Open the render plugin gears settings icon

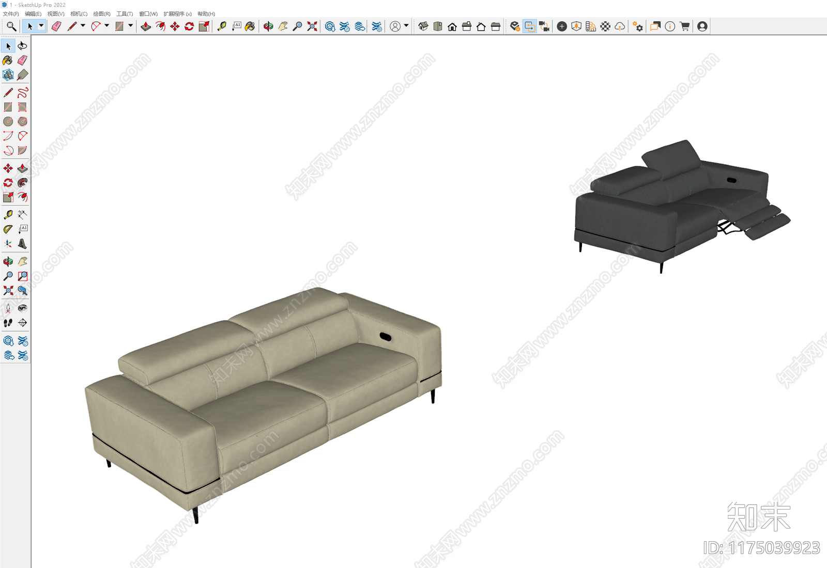638,26
